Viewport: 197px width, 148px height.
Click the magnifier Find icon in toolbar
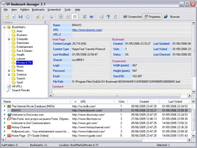[x=44, y=17]
